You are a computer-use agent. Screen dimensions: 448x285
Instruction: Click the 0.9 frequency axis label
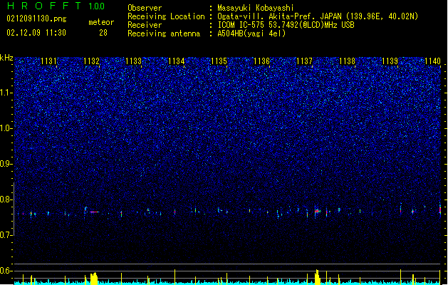(6, 164)
